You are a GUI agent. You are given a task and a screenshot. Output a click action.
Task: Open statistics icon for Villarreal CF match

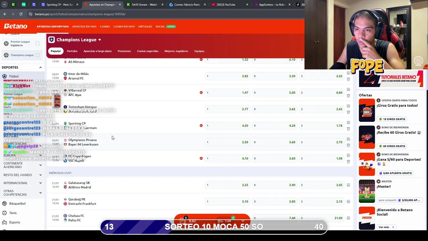(x=348, y=89)
